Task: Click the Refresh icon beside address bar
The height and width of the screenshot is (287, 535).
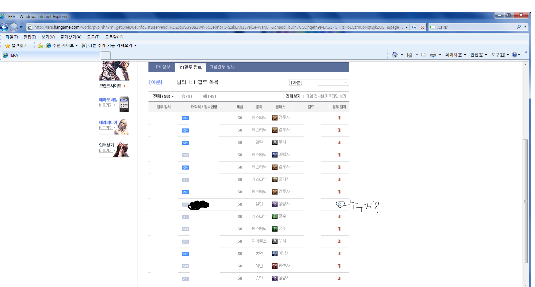Action: 414,27
